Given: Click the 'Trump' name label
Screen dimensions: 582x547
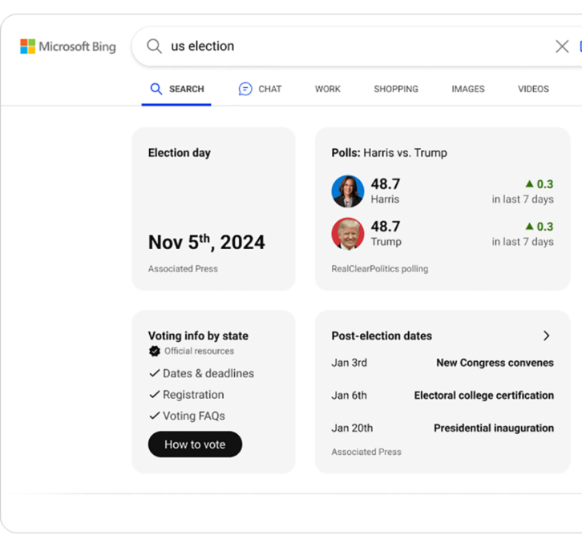Looking at the screenshot, I should coord(386,241).
